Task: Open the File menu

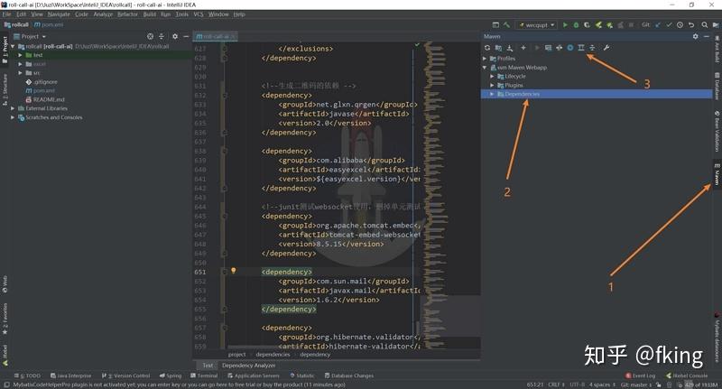Action: tap(6, 14)
